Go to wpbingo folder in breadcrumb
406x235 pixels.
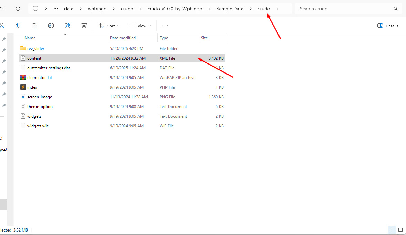pos(97,9)
